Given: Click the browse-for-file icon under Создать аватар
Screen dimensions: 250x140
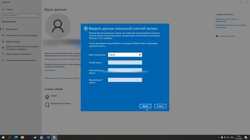Looking at the screenshot, I should [x=47, y=105].
